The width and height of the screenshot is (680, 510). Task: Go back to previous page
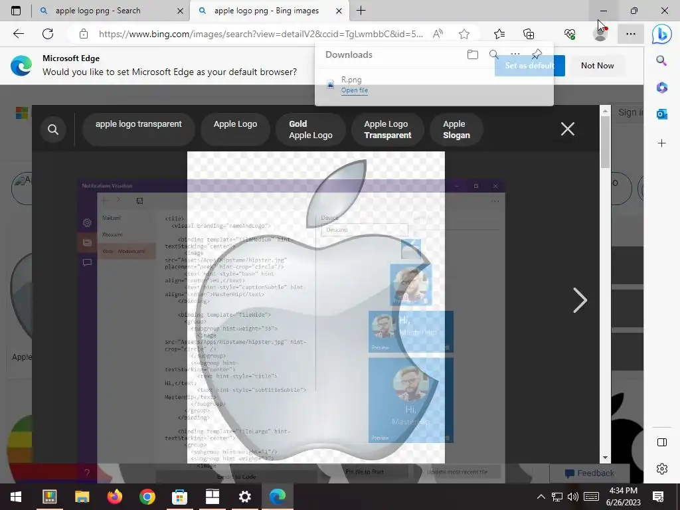18,34
